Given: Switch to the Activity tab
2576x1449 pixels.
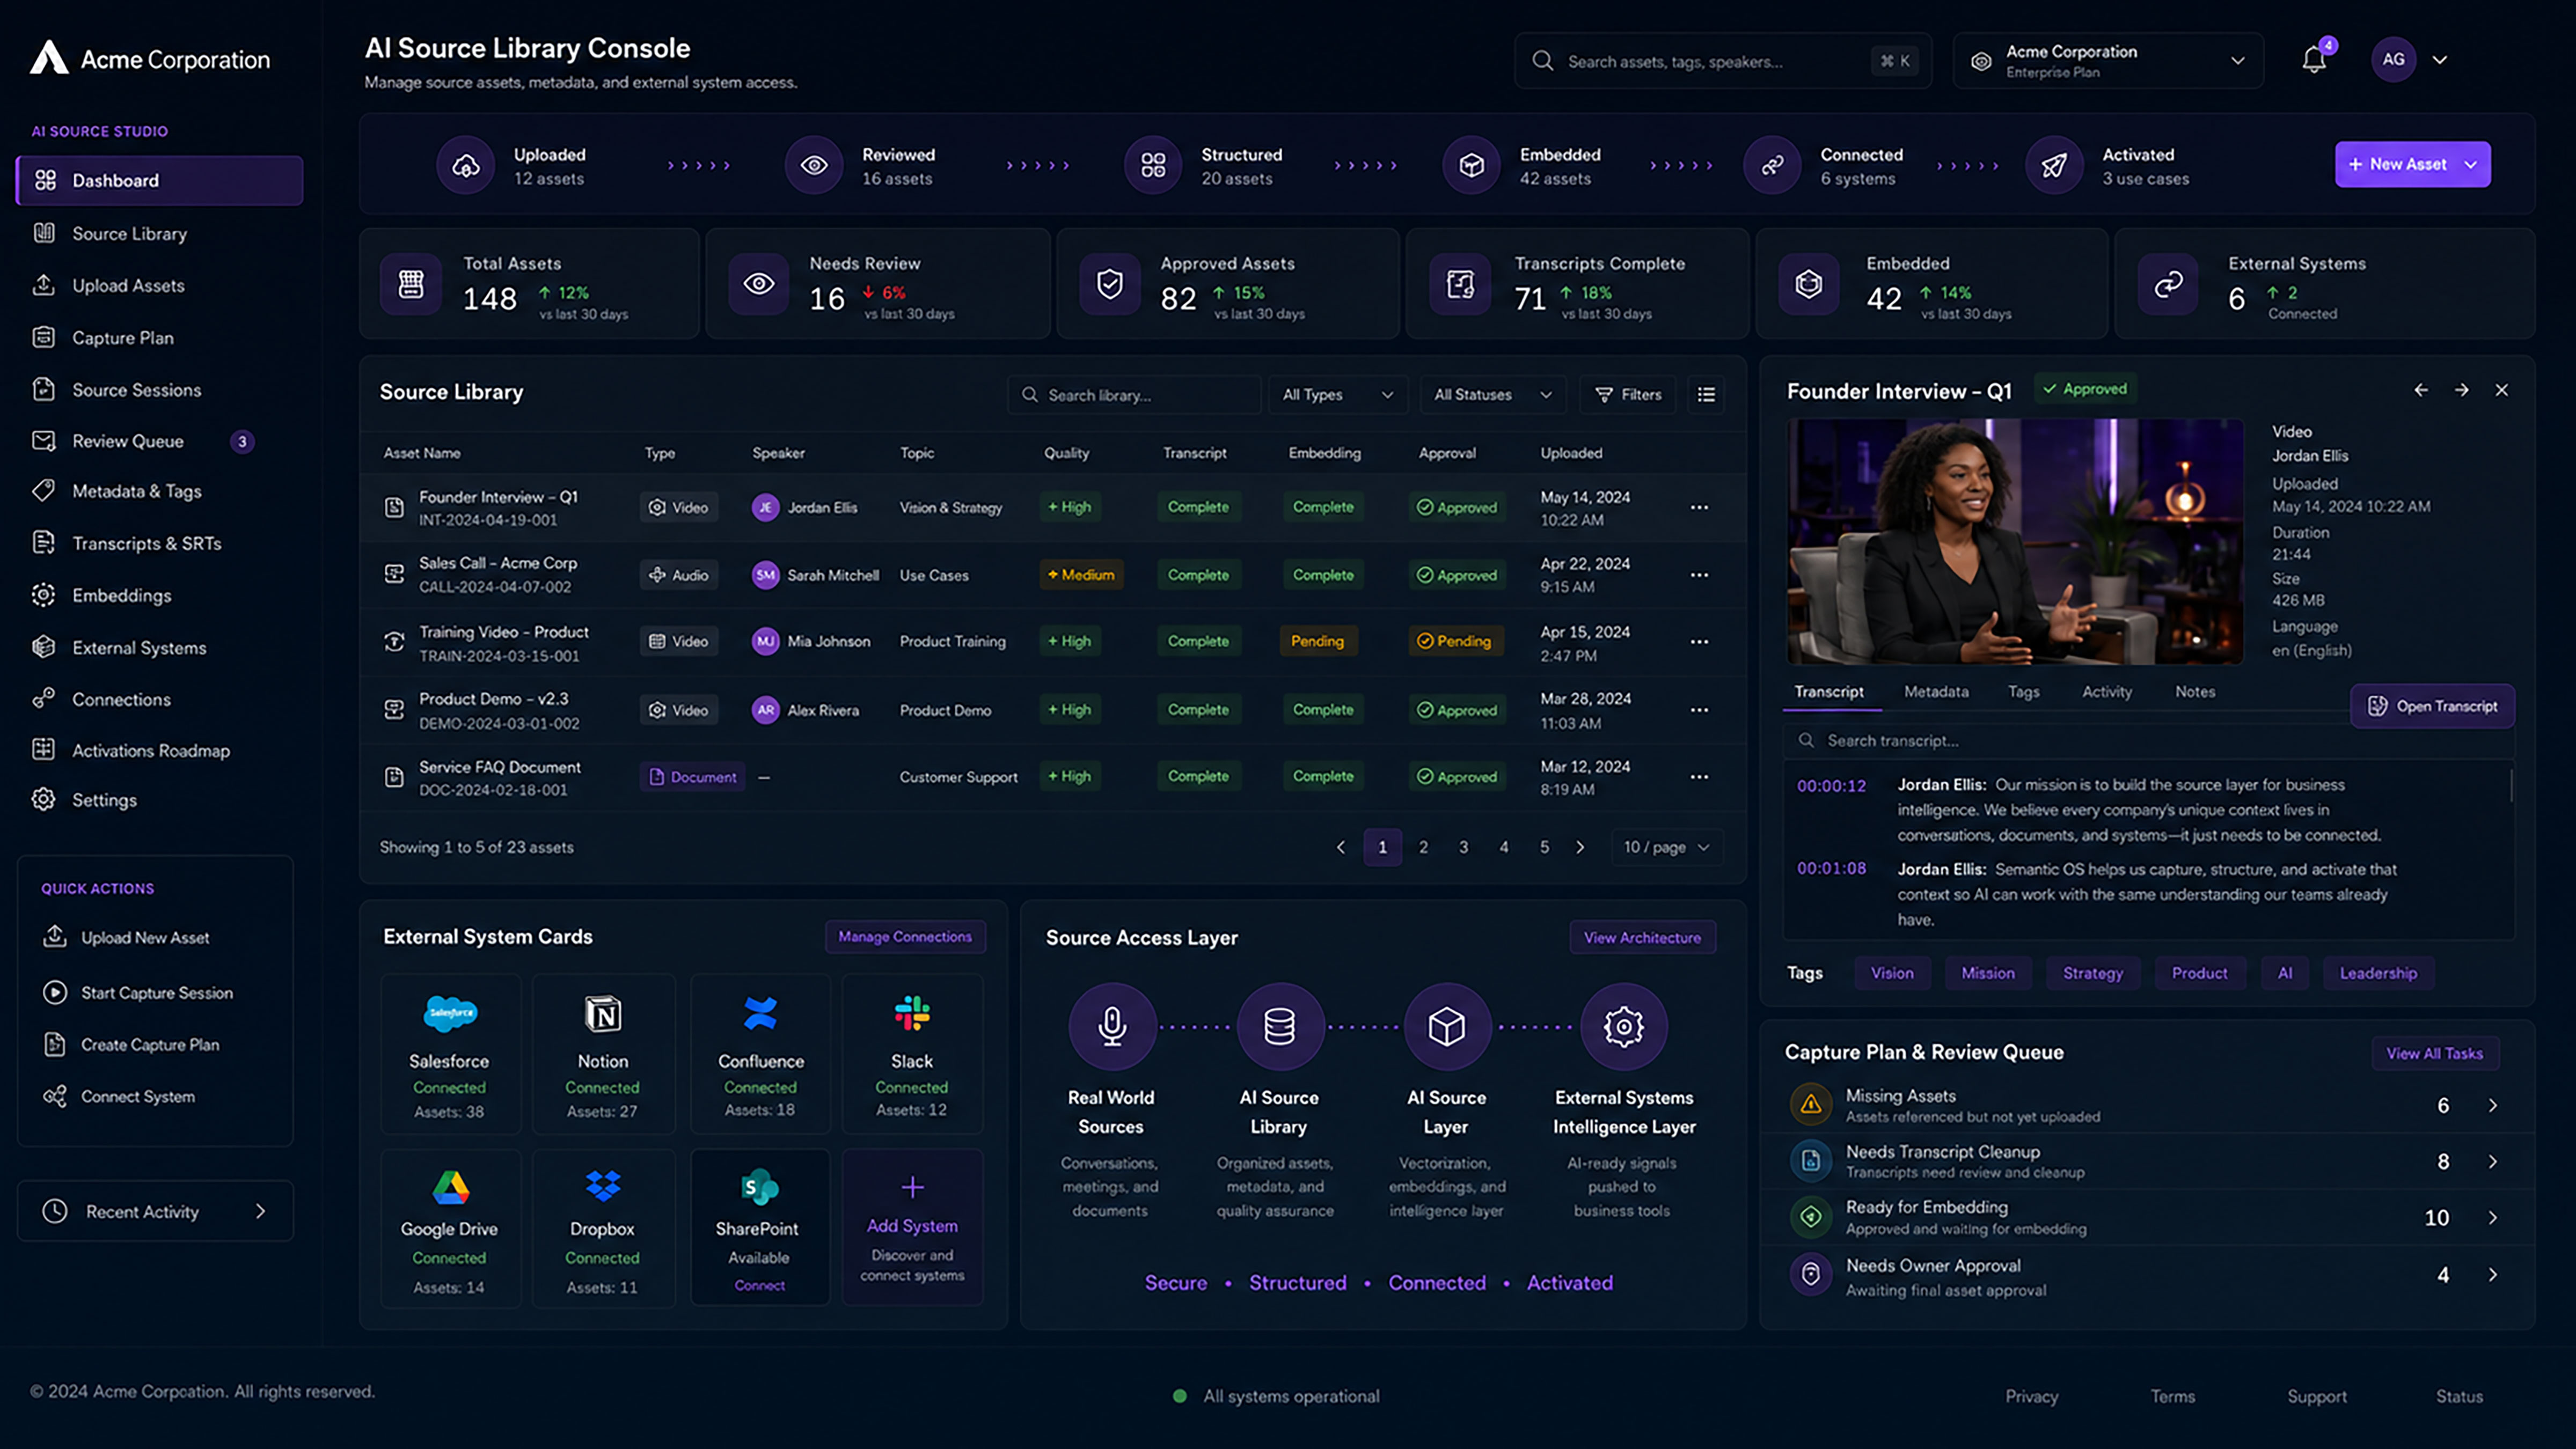Looking at the screenshot, I should click(2106, 692).
